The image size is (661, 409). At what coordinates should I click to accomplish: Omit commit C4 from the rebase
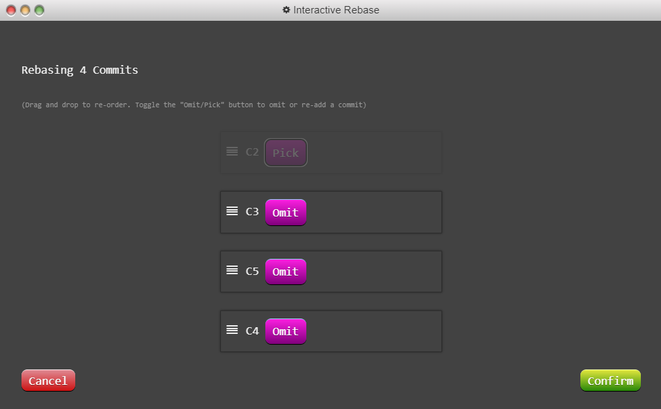[285, 332]
